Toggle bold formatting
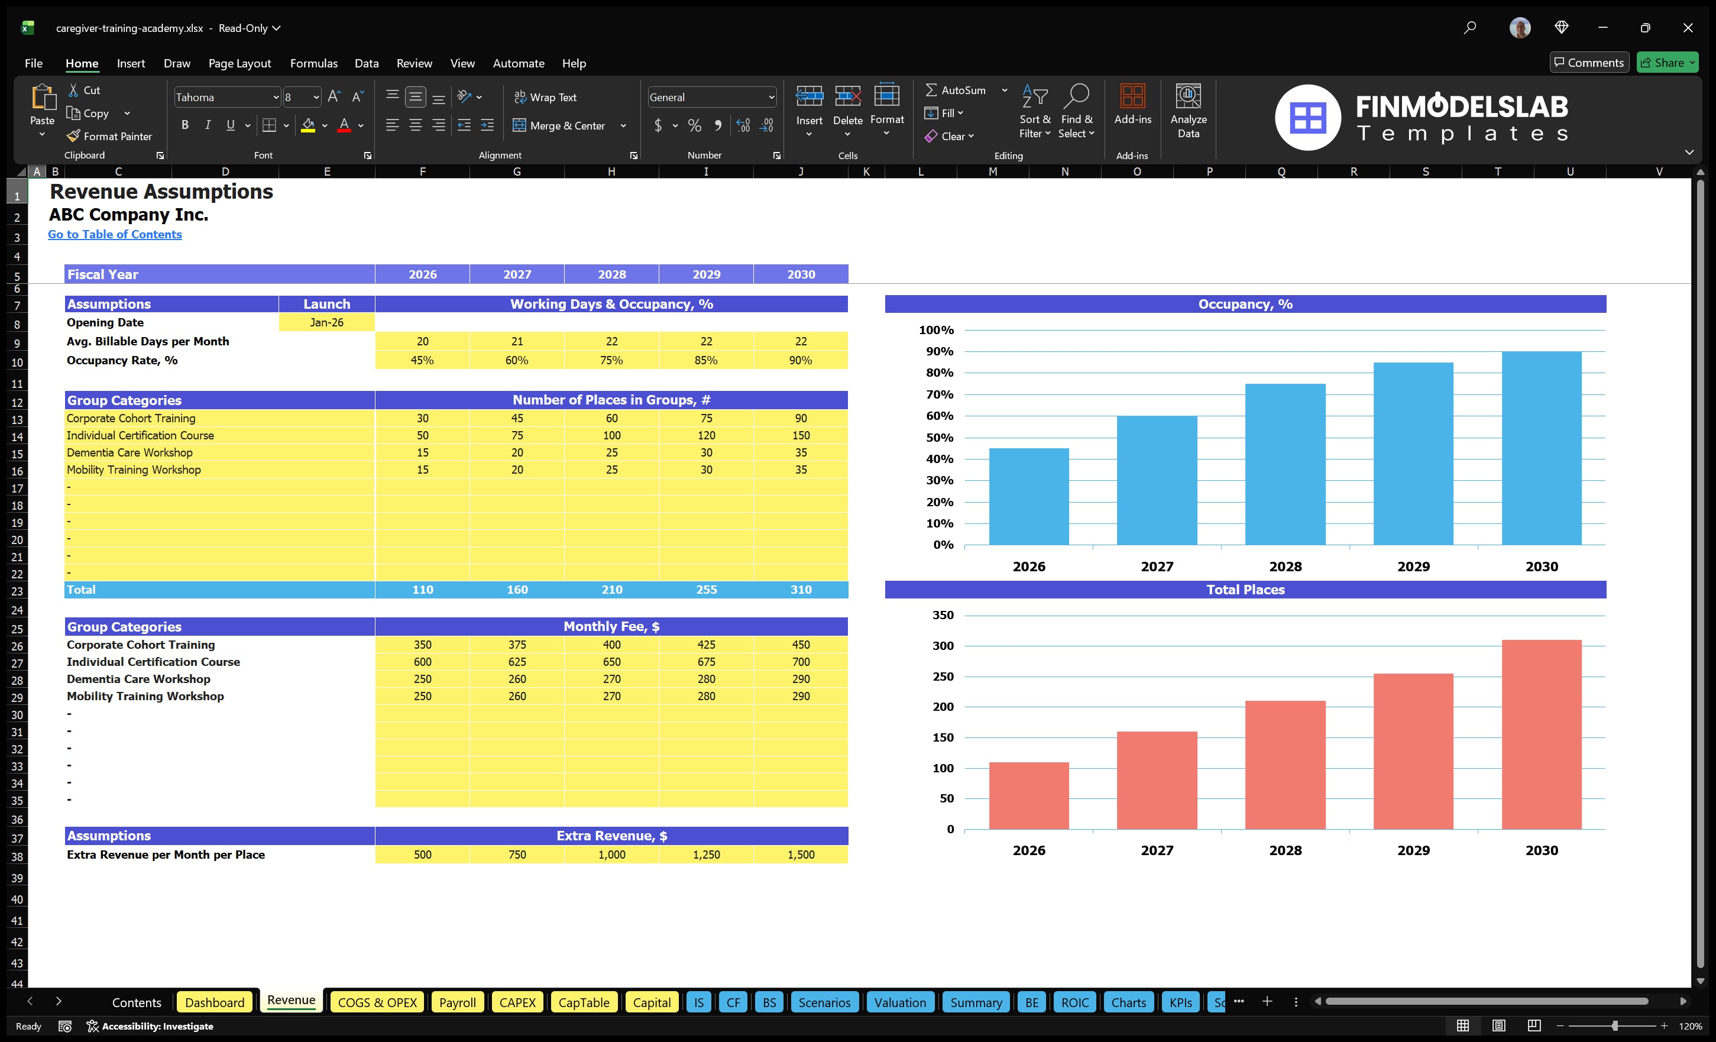 (184, 125)
